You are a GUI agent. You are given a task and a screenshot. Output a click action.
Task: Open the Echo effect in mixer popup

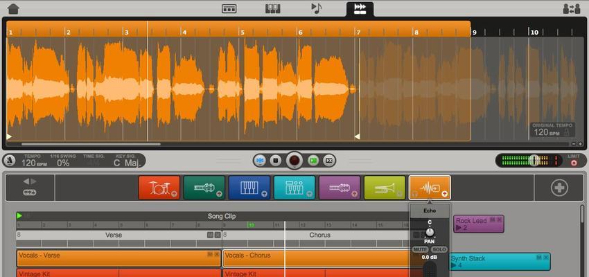click(x=430, y=211)
